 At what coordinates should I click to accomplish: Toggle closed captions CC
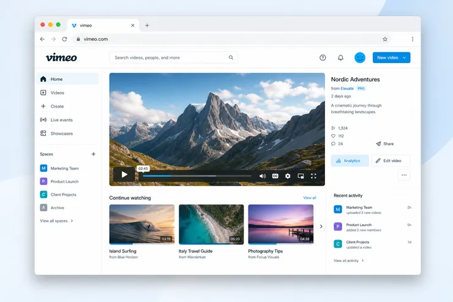click(275, 176)
